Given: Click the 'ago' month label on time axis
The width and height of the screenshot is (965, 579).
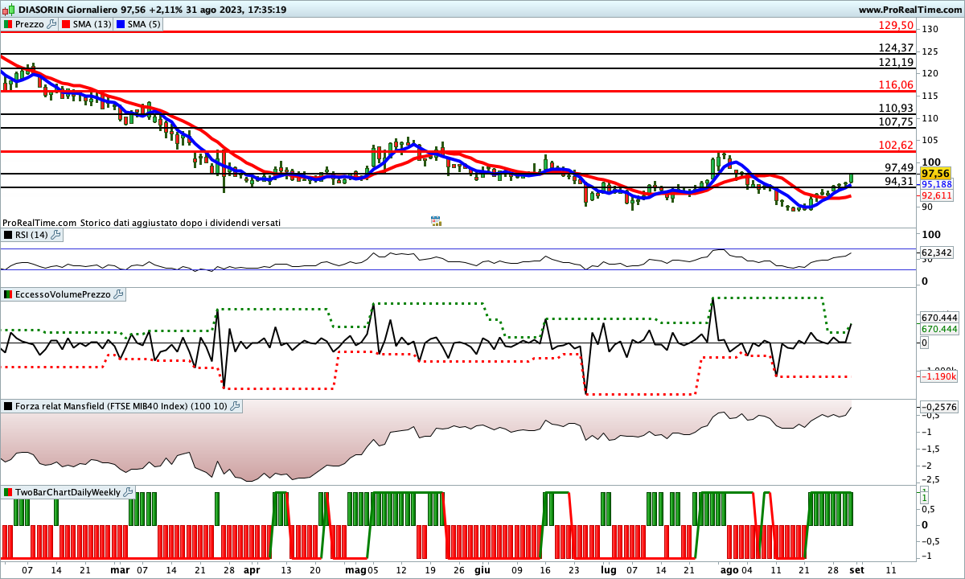Looking at the screenshot, I should point(729,569).
